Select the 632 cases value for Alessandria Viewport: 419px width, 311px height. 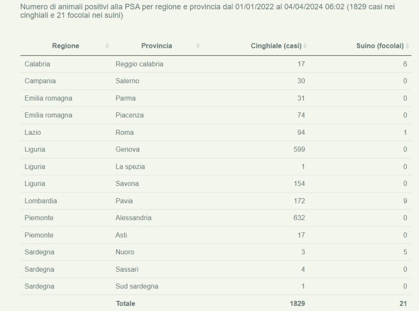click(298, 218)
